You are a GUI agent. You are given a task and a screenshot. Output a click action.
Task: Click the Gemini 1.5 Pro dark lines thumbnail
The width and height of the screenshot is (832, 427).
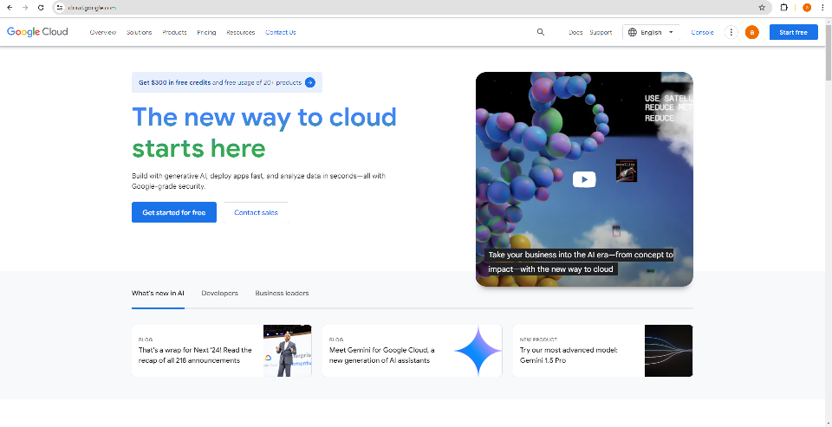pyautogui.click(x=668, y=351)
